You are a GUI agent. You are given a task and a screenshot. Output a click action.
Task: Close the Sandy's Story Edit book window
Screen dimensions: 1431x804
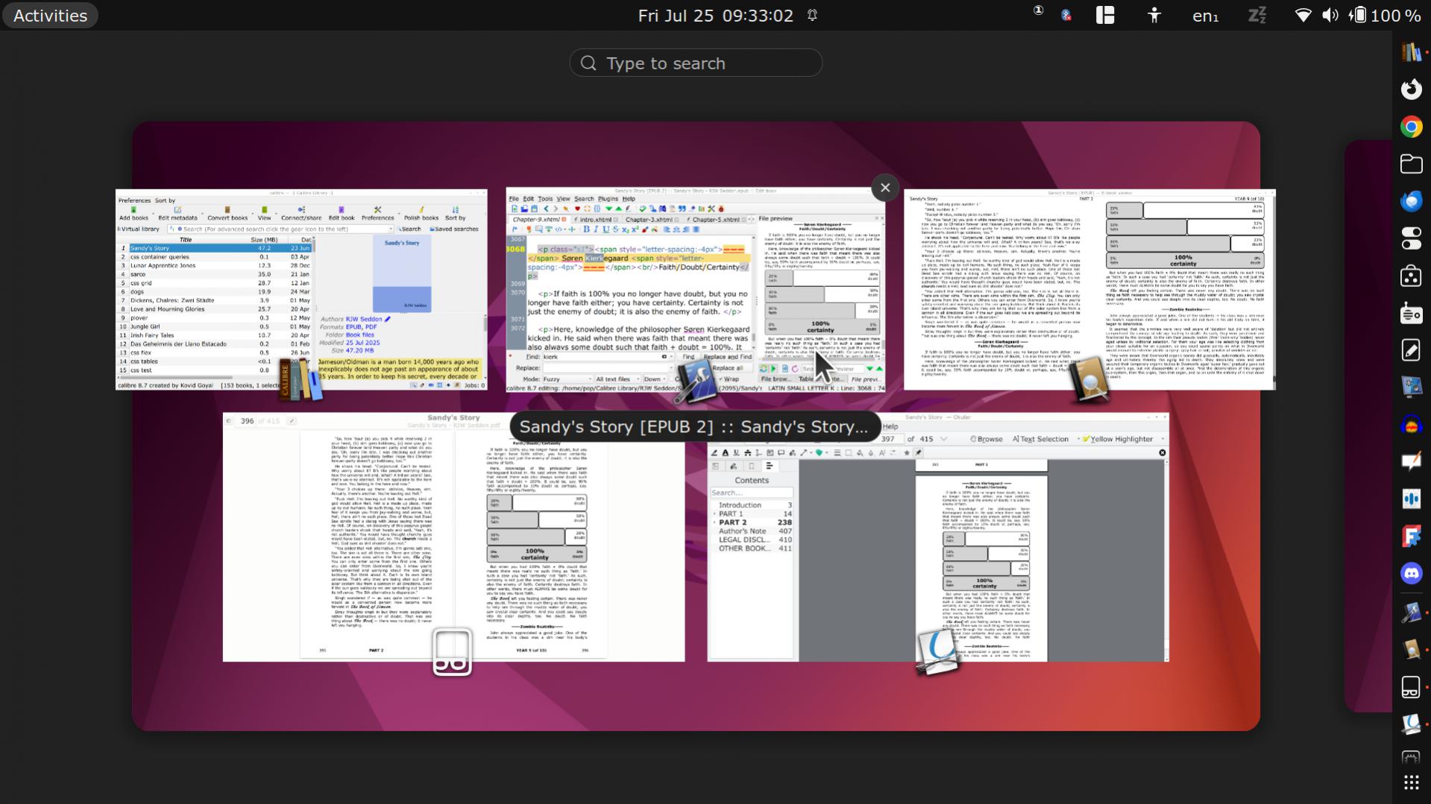click(x=884, y=188)
